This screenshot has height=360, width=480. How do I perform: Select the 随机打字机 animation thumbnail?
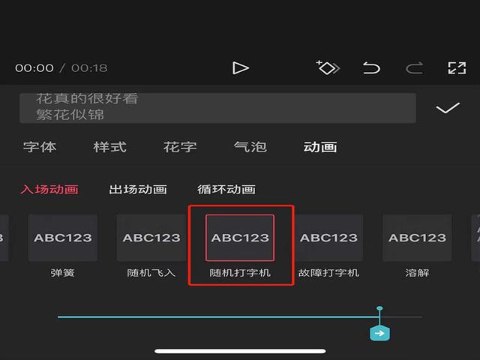tap(240, 238)
